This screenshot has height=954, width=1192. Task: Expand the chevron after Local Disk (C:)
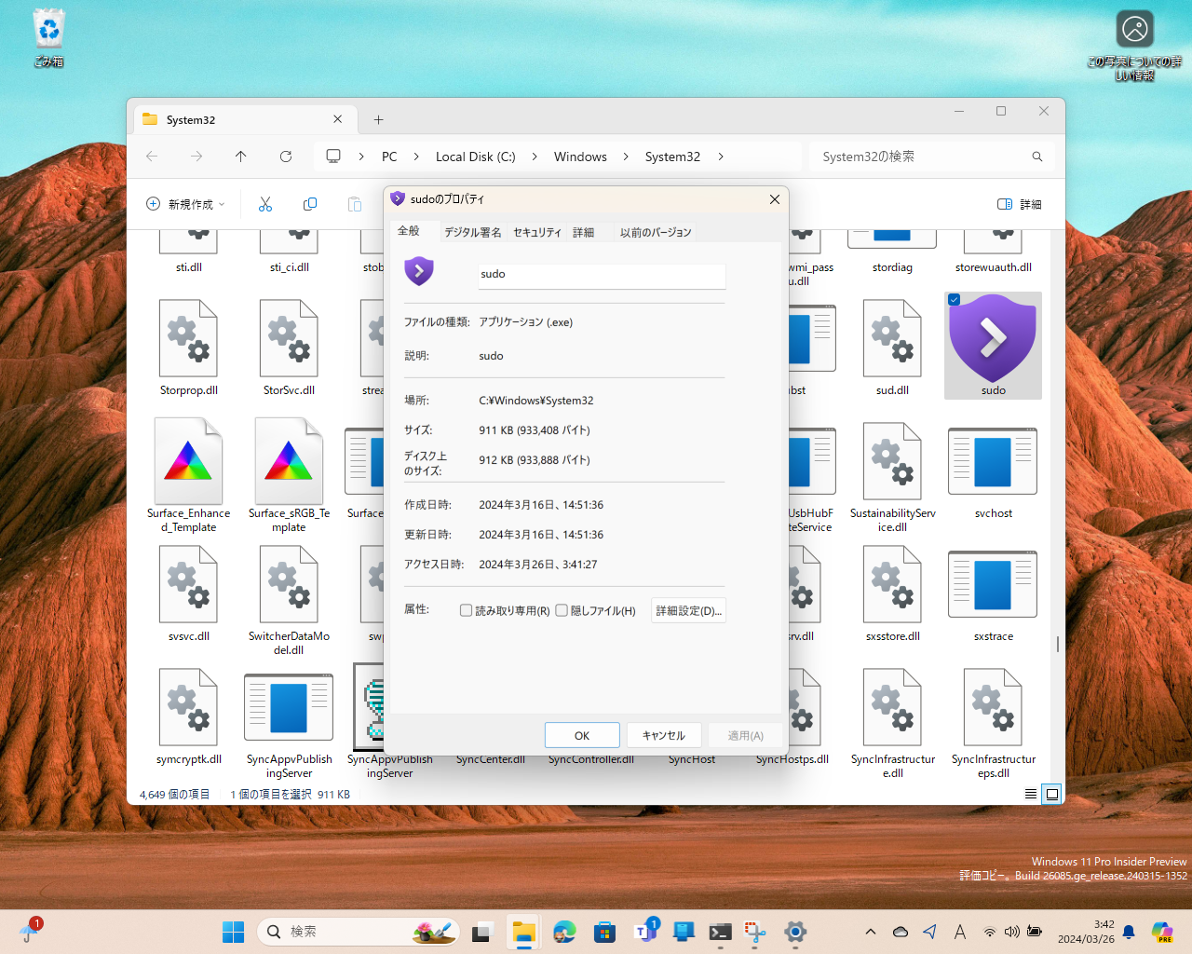coord(535,157)
